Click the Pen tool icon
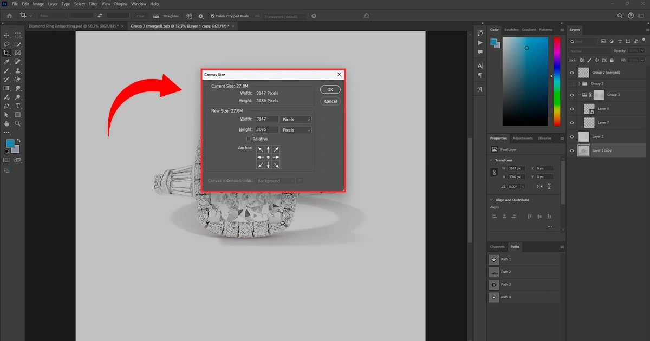650x341 pixels. pos(6,106)
